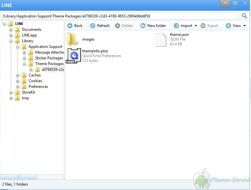The width and height of the screenshot is (251, 190).
Task: Click the Import button label
Action: pos(187,26)
